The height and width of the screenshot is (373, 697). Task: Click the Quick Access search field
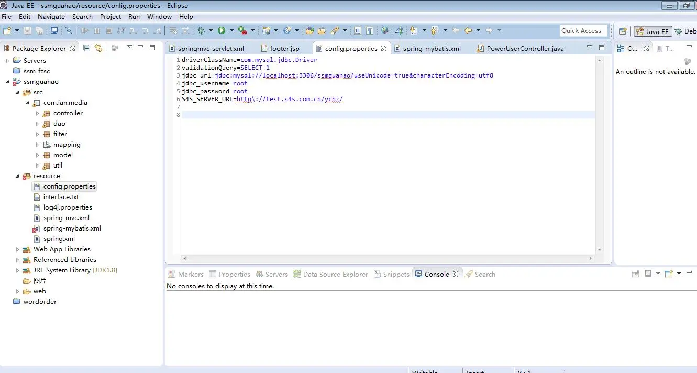[583, 31]
